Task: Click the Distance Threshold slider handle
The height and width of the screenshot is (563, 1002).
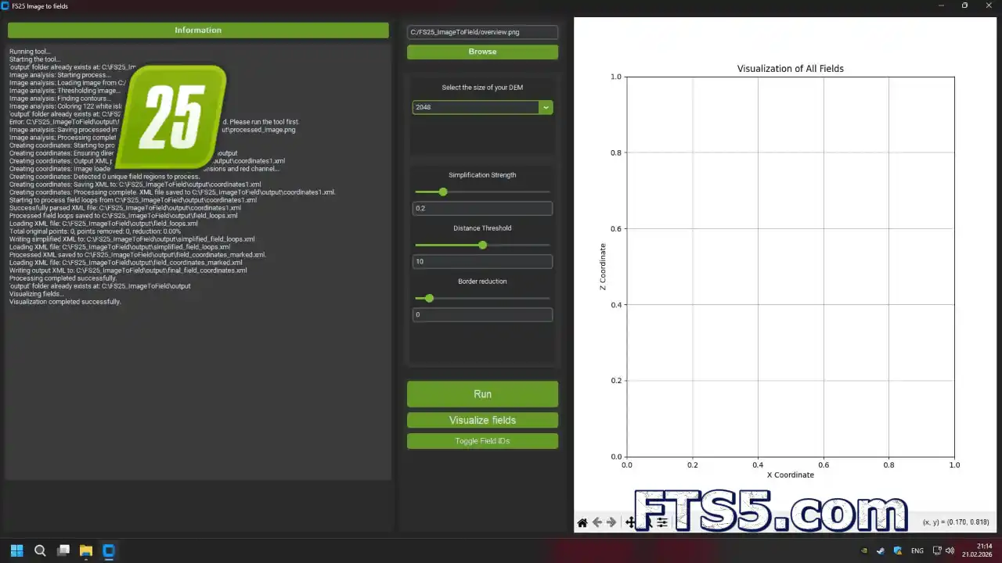Action: pos(482,246)
